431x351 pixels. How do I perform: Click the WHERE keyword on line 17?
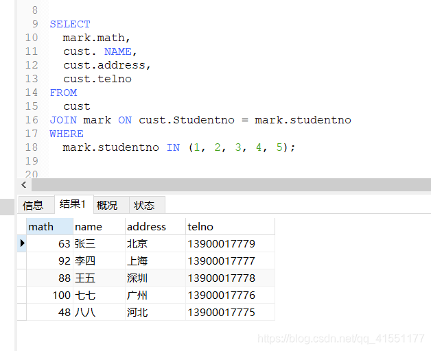pyautogui.click(x=67, y=134)
